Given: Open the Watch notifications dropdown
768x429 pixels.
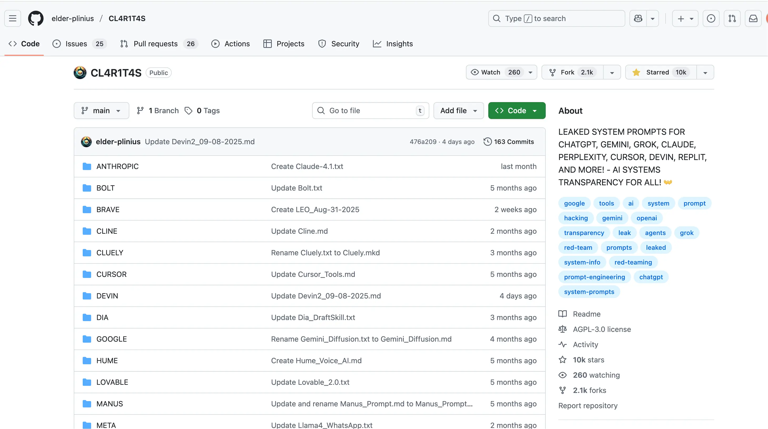Looking at the screenshot, I should coord(501,72).
